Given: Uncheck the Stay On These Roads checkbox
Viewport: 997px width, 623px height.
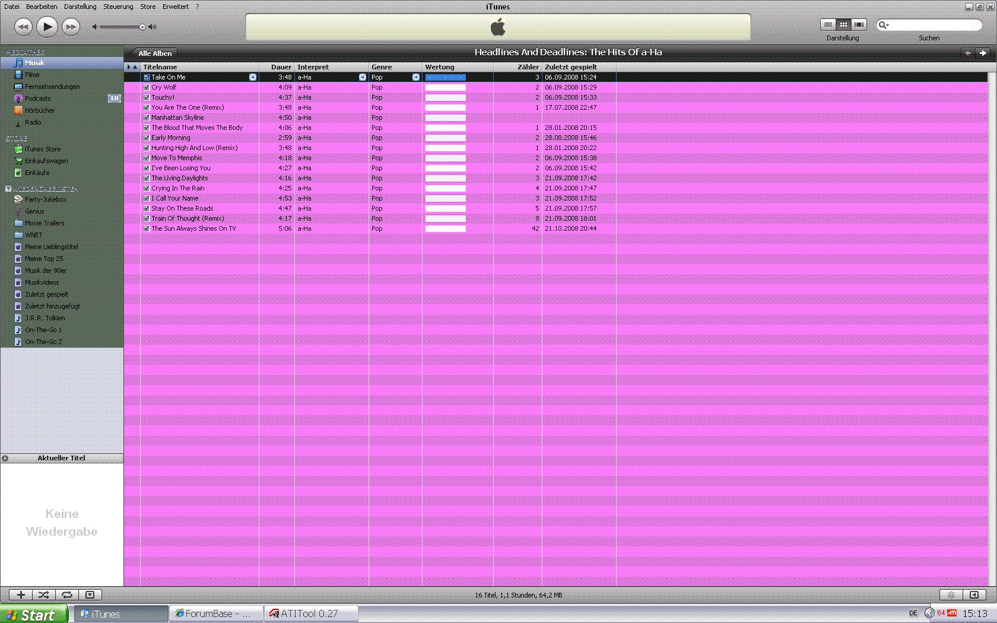Looking at the screenshot, I should (x=147, y=208).
